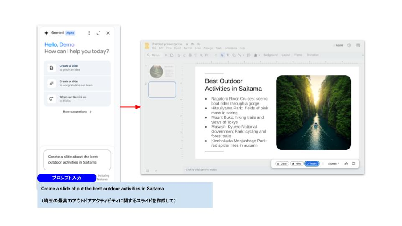This screenshot has height=226, width=402.
Task: Star the presentation
Action: pos(187,44)
